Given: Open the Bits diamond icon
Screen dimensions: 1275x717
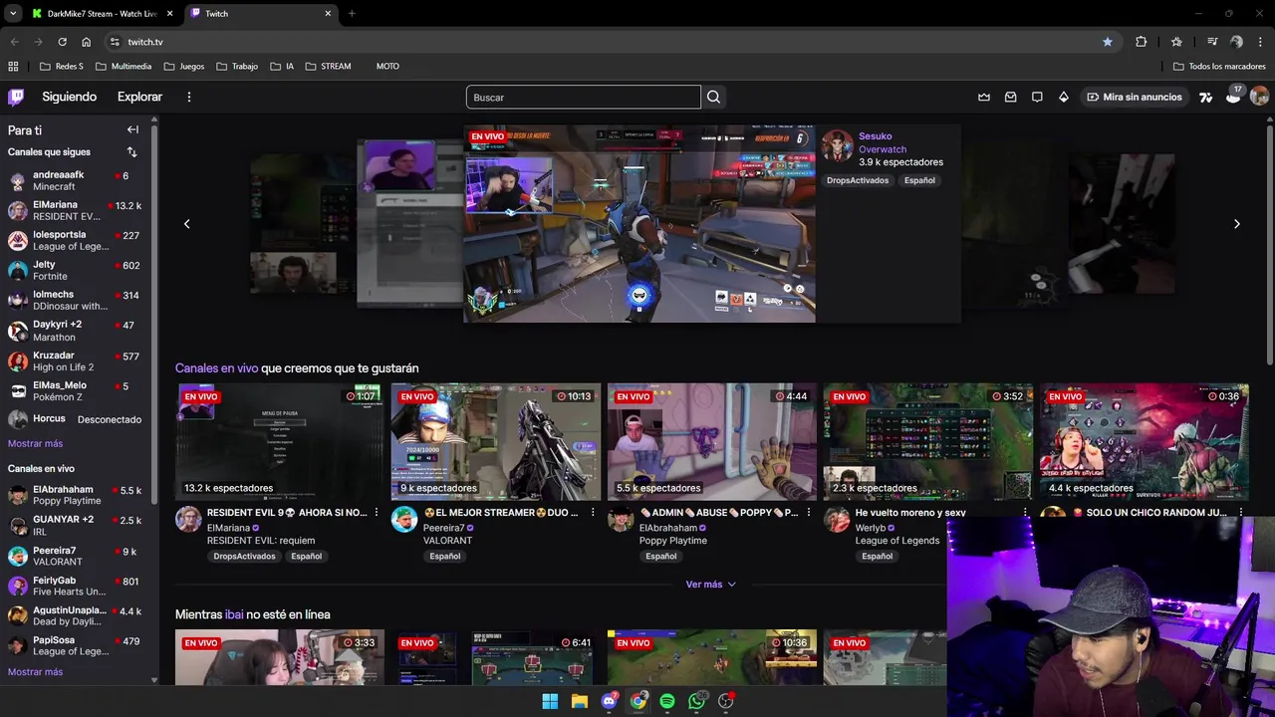Looking at the screenshot, I should [1063, 97].
